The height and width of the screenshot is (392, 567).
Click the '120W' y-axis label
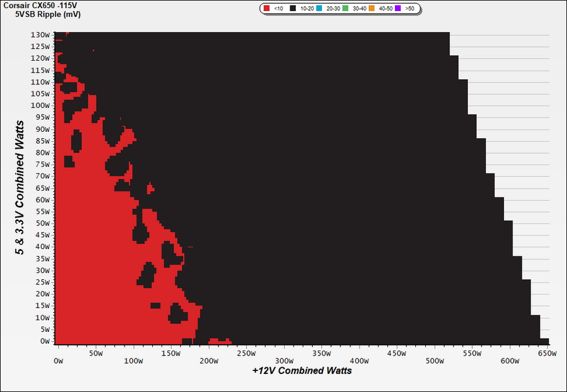(x=40, y=58)
